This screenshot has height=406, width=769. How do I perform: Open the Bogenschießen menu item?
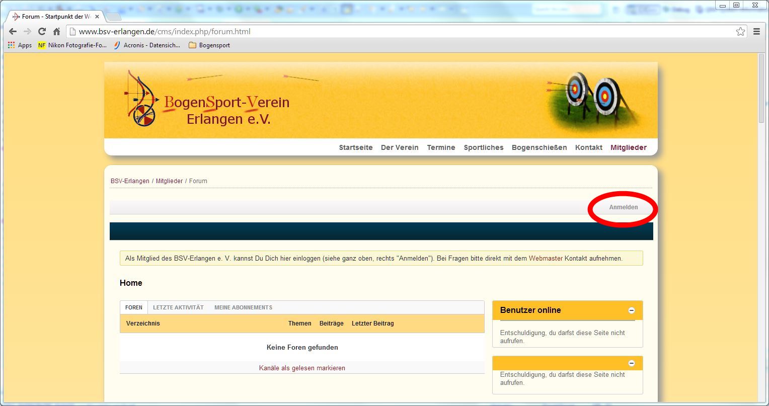[x=539, y=147]
